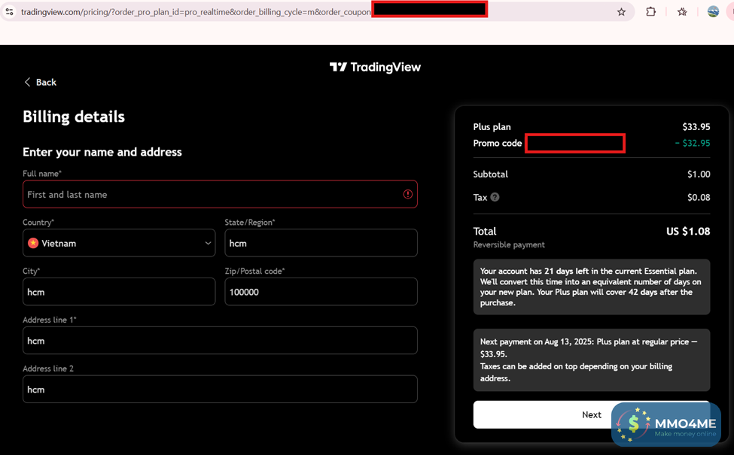Click the 'Next payment on Aug 13, 2025' notice
This screenshot has width=734, height=455.
pyautogui.click(x=592, y=359)
